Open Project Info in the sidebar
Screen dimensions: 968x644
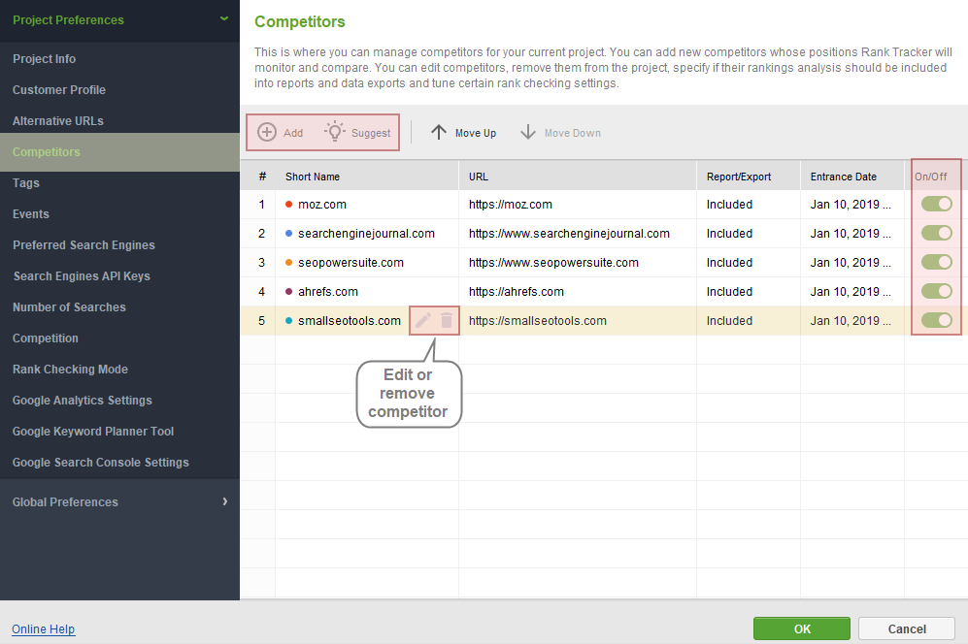(x=119, y=58)
